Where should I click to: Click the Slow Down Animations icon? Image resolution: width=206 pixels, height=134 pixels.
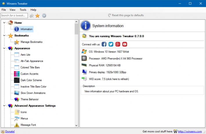click(17, 93)
